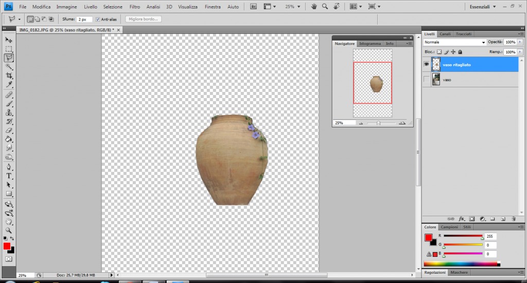Toggle the Anti-alias checkbox
The image size is (527, 283).
pos(98,19)
